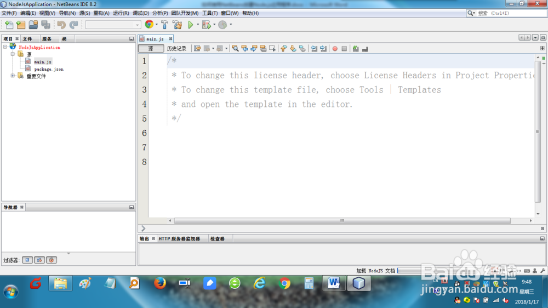The image size is (548, 308).
Task: Click the Stop Macro Recording square icon
Action: coord(344,49)
